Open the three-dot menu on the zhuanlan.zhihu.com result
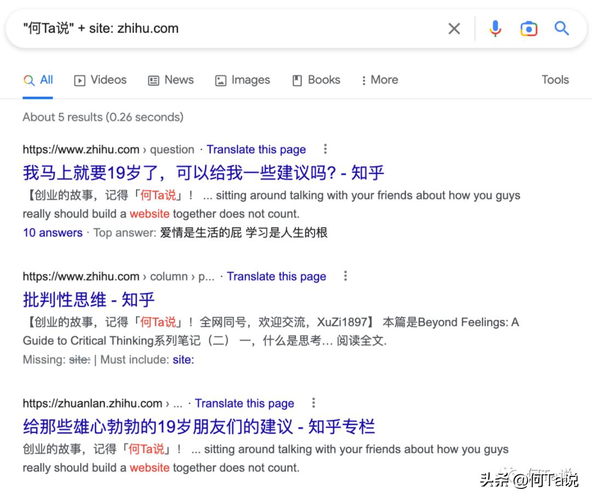The width and height of the screenshot is (592, 501). (x=313, y=403)
